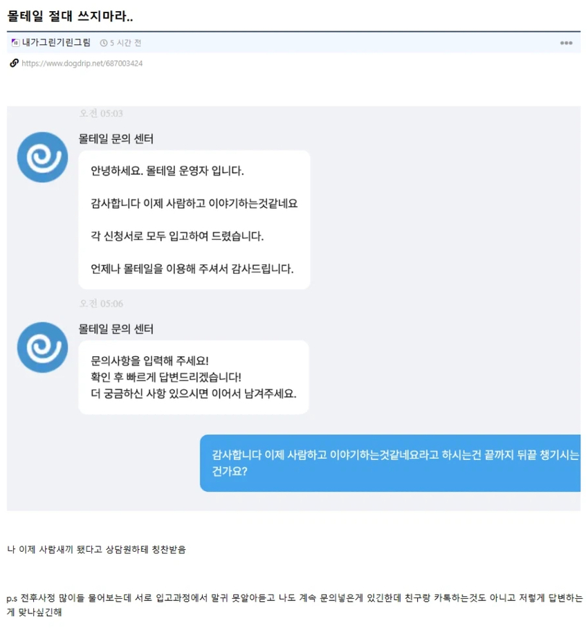The height and width of the screenshot is (630, 588).
Task: Click the second 몰테일 문의 센터 sender name
Action: 116,329
